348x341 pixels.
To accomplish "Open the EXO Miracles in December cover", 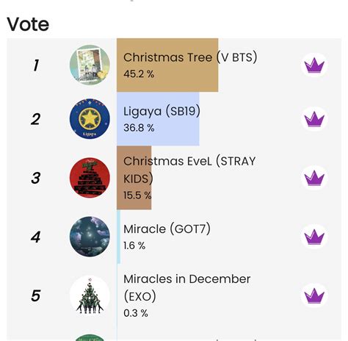I will pos(90,295).
